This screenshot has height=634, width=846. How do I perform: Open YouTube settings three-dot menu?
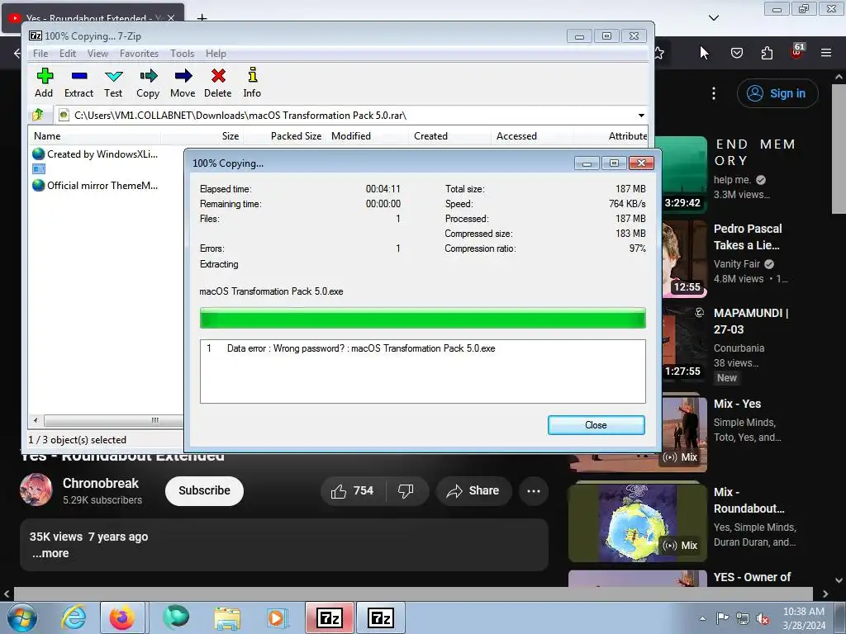click(x=714, y=93)
